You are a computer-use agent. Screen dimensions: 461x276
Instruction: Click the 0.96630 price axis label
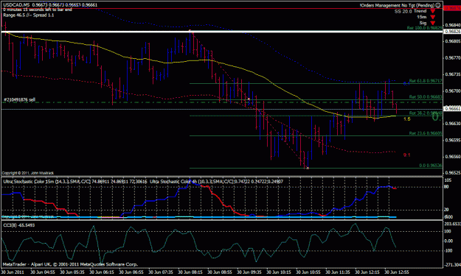coord(453,124)
